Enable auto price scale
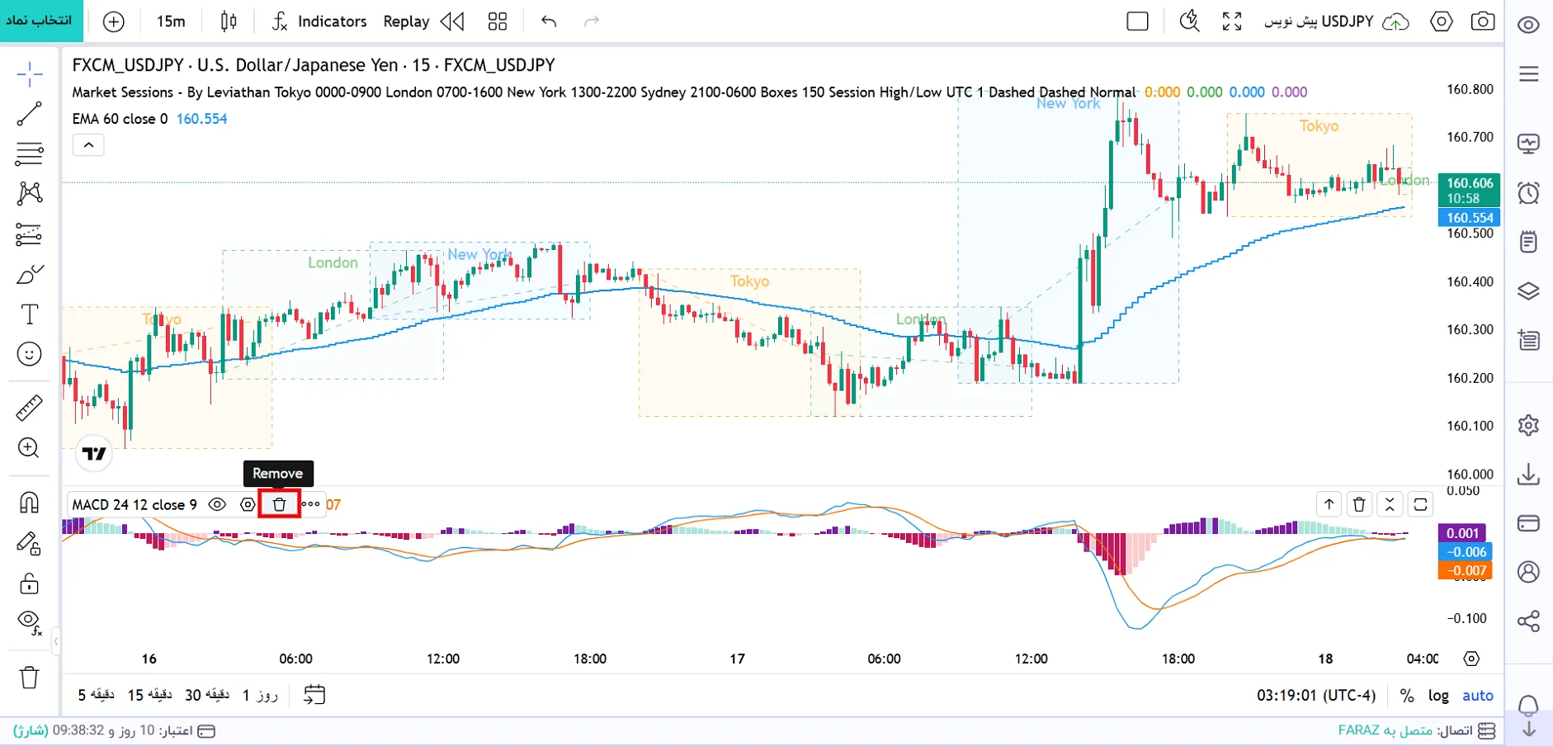 tap(1478, 696)
